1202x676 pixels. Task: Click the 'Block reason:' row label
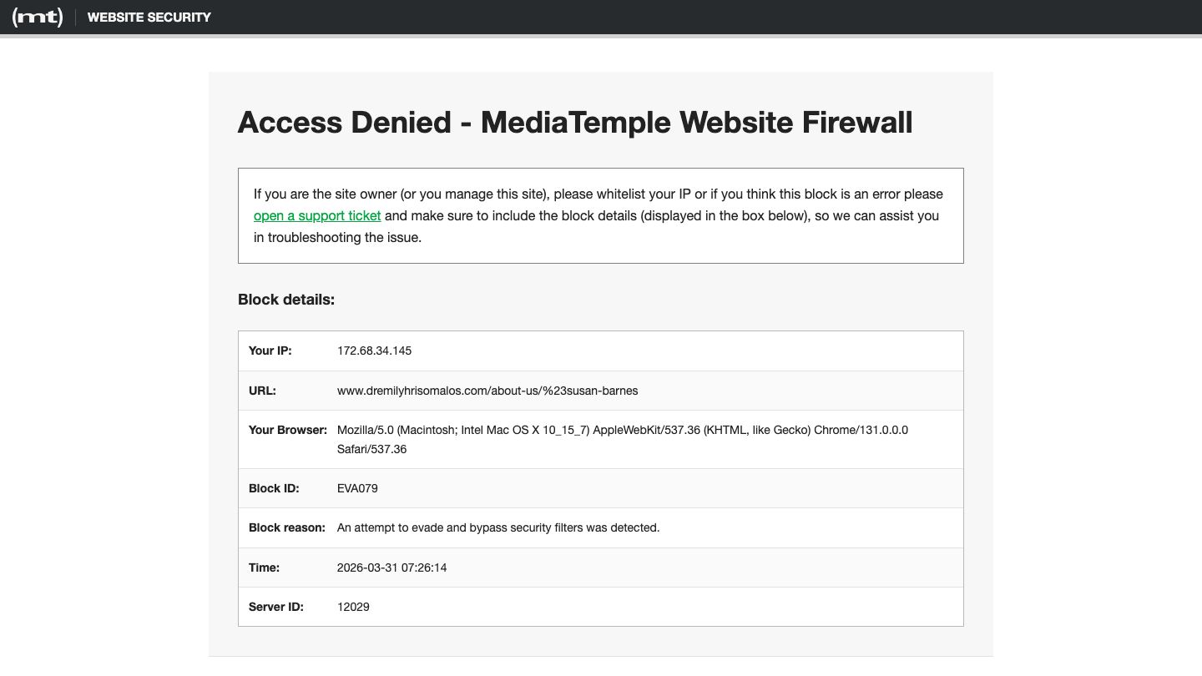pos(286,527)
